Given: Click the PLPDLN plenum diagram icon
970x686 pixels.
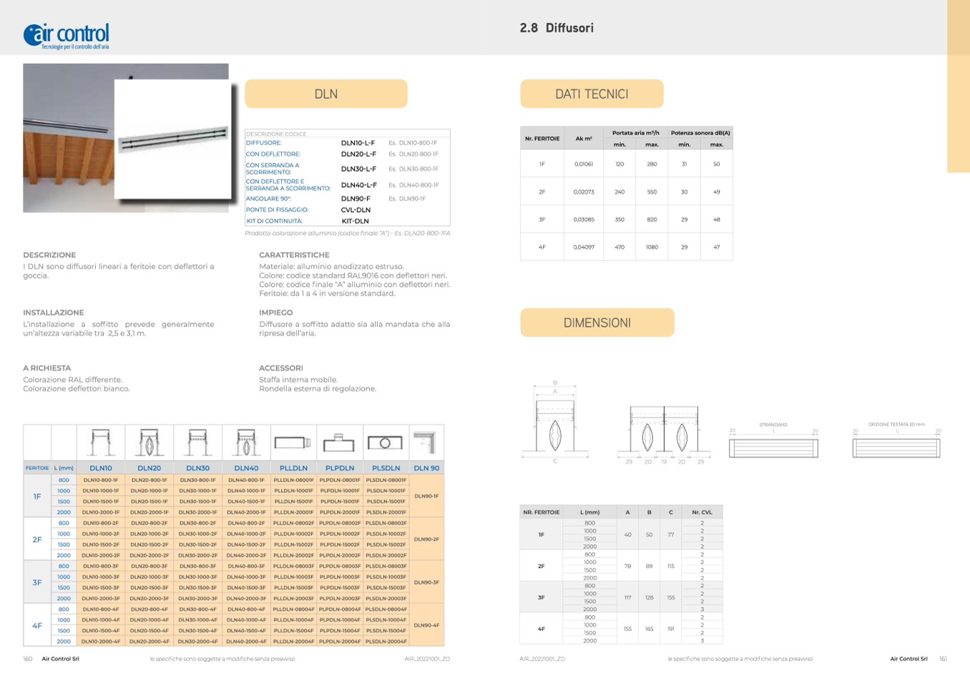Looking at the screenshot, I should click(x=339, y=444).
